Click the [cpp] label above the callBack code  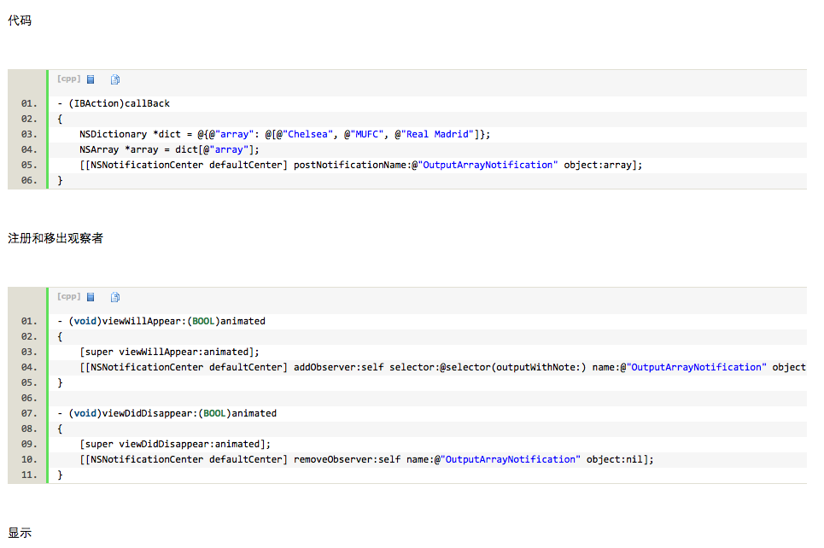coord(69,79)
